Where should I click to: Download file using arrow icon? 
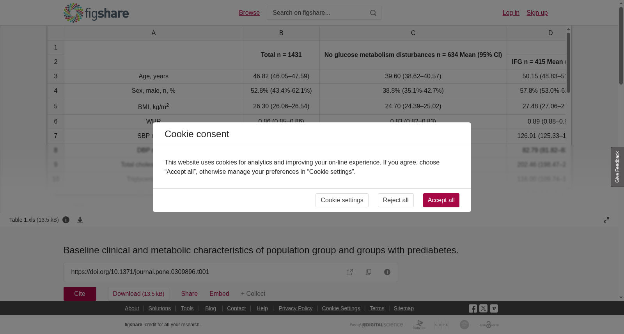coord(80,220)
